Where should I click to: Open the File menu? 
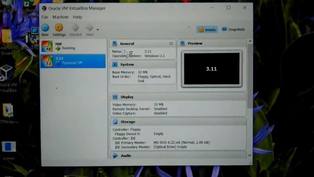click(45, 17)
